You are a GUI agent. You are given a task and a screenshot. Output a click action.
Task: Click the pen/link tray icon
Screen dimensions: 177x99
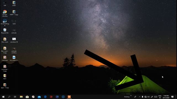[x=152, y=97]
